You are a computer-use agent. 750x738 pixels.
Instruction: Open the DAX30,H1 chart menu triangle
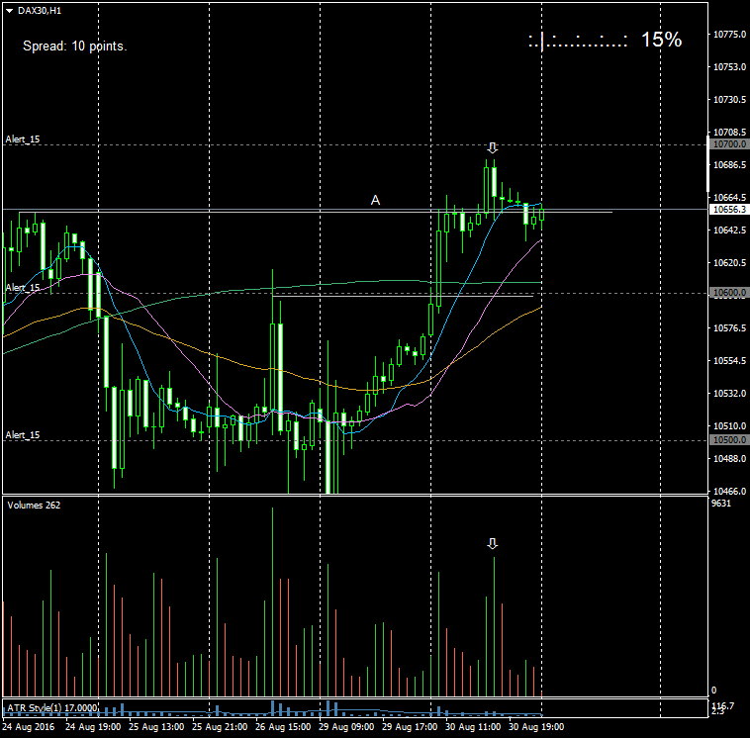pyautogui.click(x=9, y=9)
